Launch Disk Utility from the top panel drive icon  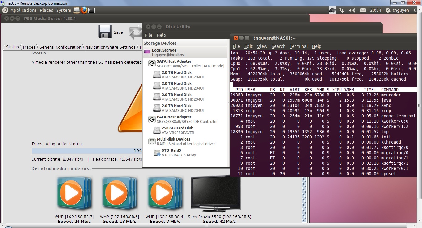click(77, 10)
